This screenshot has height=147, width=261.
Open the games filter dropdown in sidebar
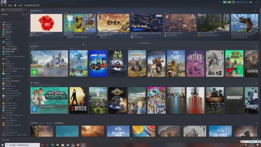coord(11,14)
